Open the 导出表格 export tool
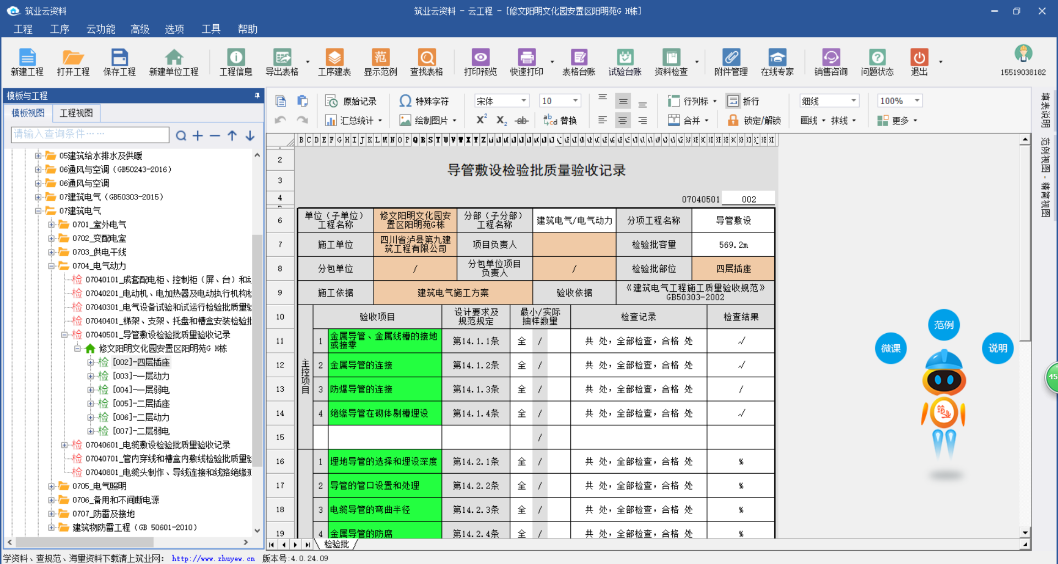The width and height of the screenshot is (1058, 564). click(x=282, y=62)
